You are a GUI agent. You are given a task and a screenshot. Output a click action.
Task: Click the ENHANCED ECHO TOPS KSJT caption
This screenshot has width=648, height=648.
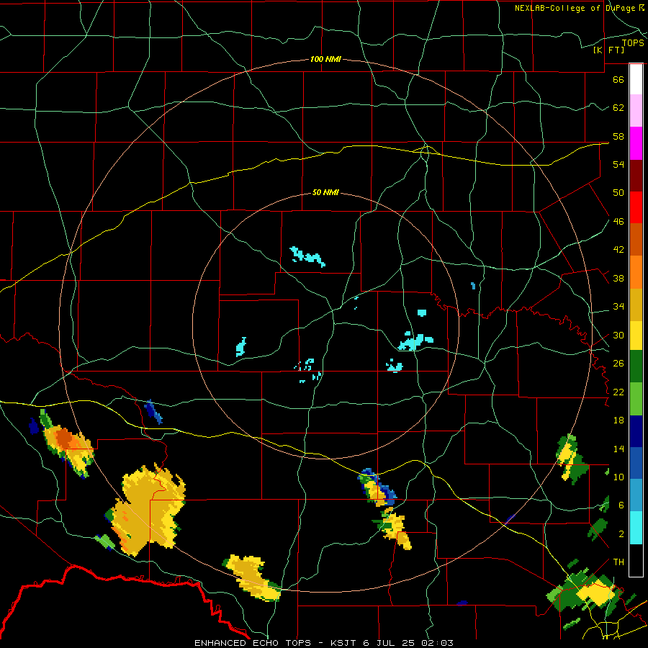(324, 643)
